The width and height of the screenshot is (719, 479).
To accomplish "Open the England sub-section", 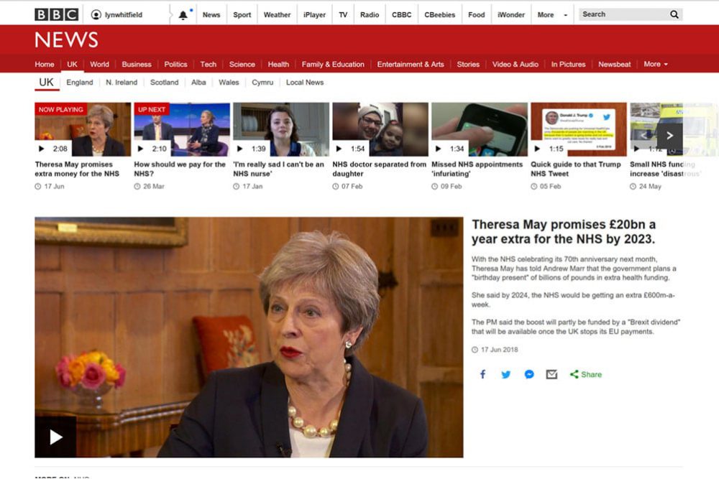I will 80,83.
